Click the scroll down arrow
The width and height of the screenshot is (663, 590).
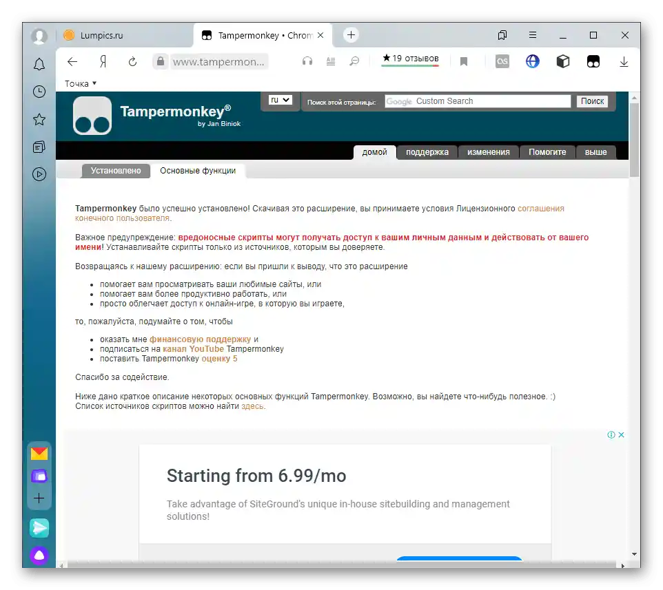(634, 554)
